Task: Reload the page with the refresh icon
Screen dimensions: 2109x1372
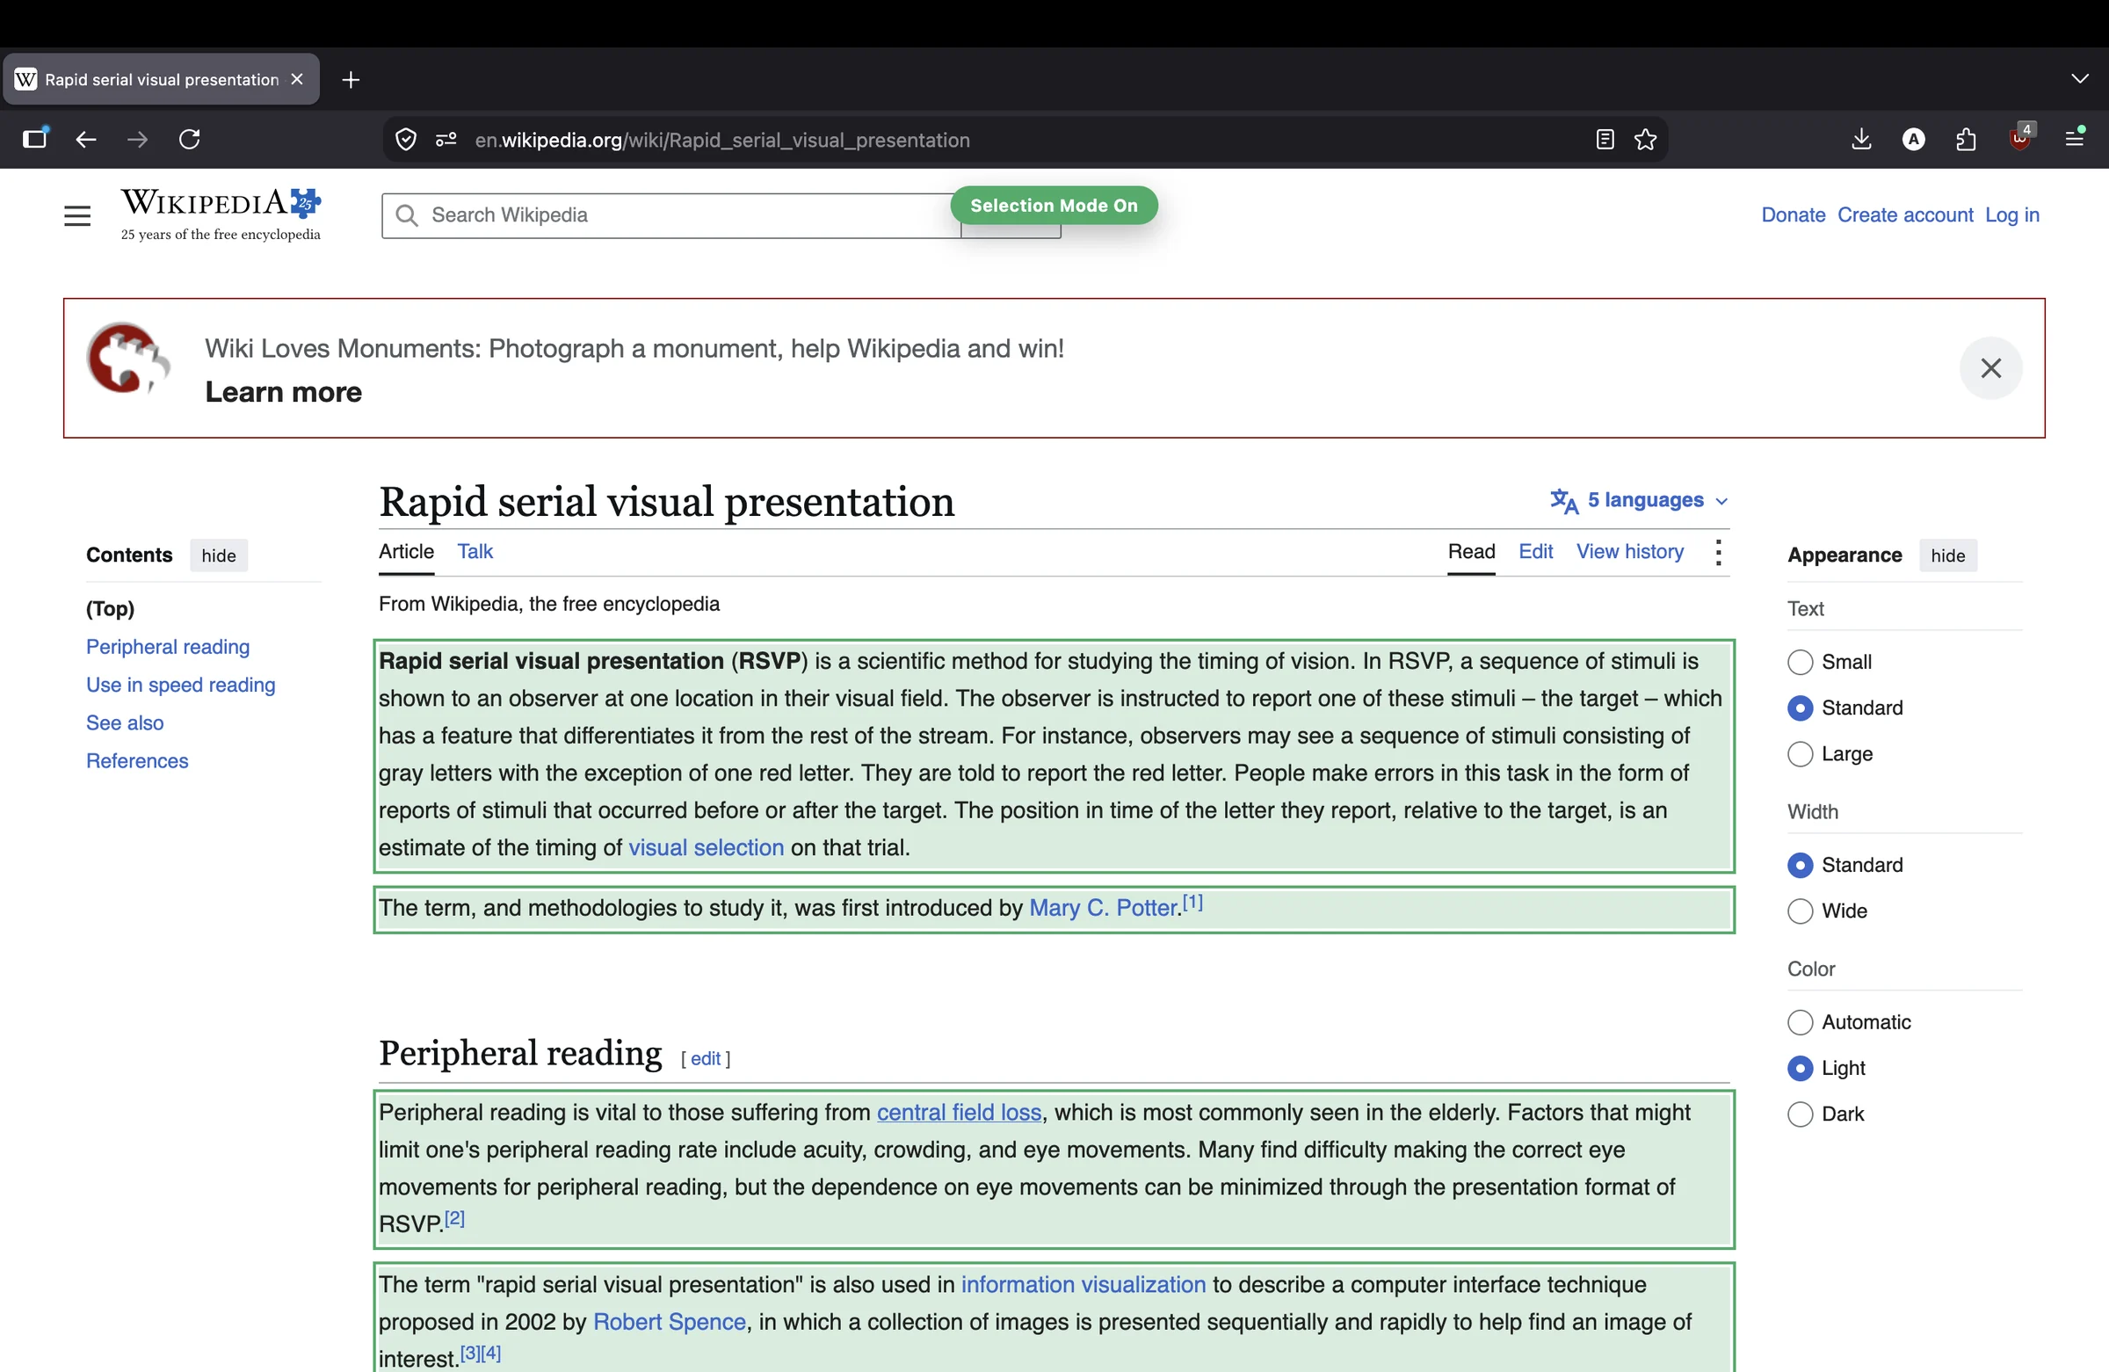Action: (x=190, y=139)
